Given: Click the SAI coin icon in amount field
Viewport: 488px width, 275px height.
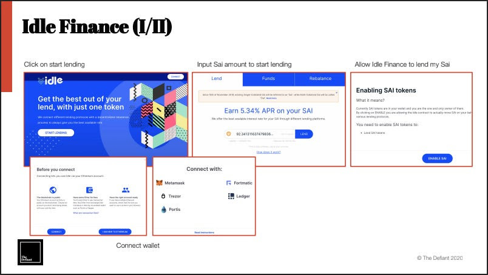Looking at the screenshot, I should pyautogui.click(x=229, y=134).
